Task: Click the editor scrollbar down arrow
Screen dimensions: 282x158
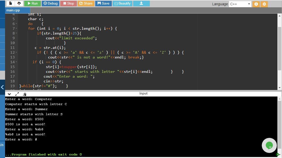Action: click(279, 88)
